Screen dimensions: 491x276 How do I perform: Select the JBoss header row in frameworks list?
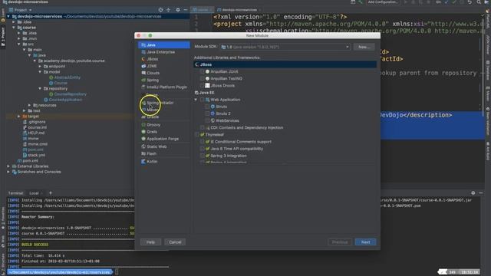coord(285,64)
